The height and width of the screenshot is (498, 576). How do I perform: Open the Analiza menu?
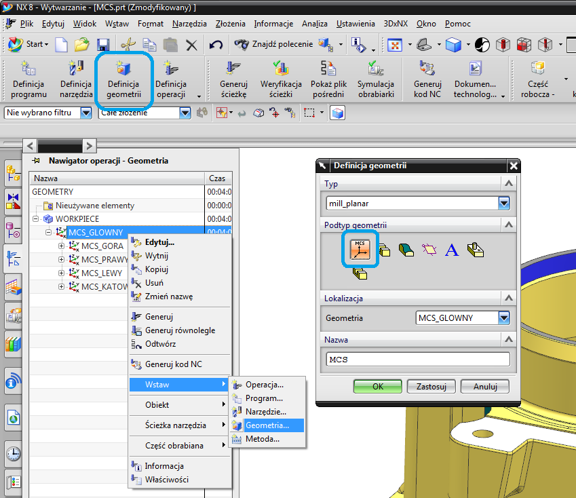pyautogui.click(x=314, y=24)
